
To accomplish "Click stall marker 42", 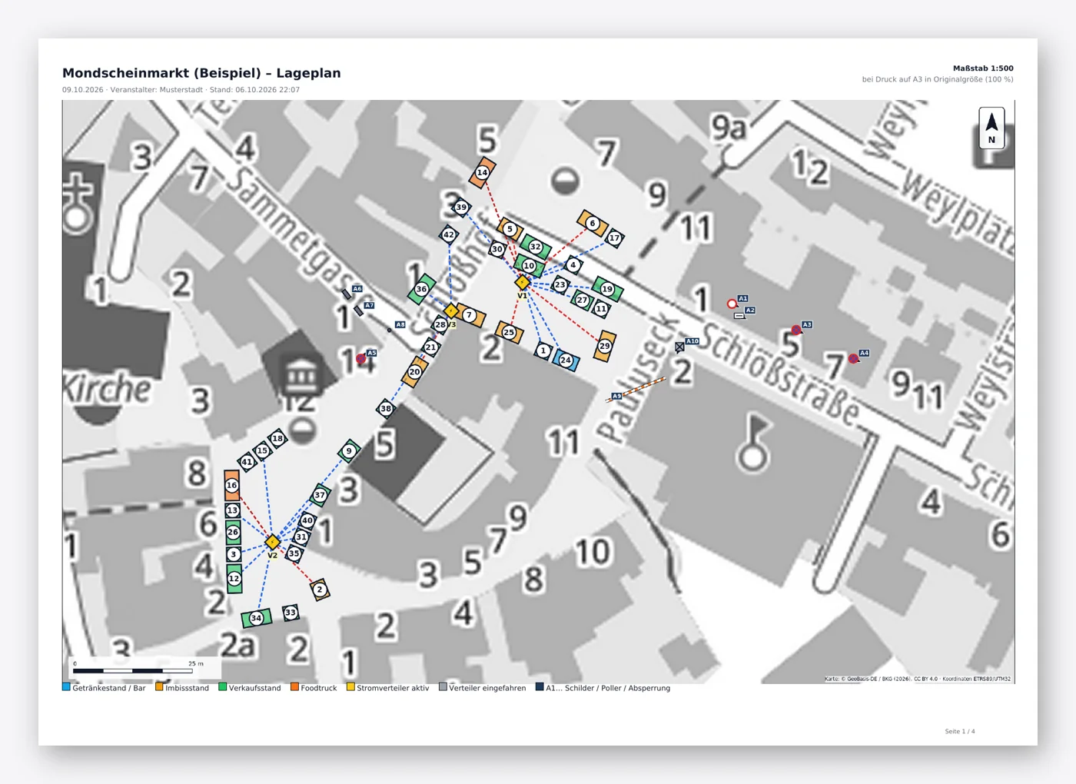I will (x=449, y=234).
